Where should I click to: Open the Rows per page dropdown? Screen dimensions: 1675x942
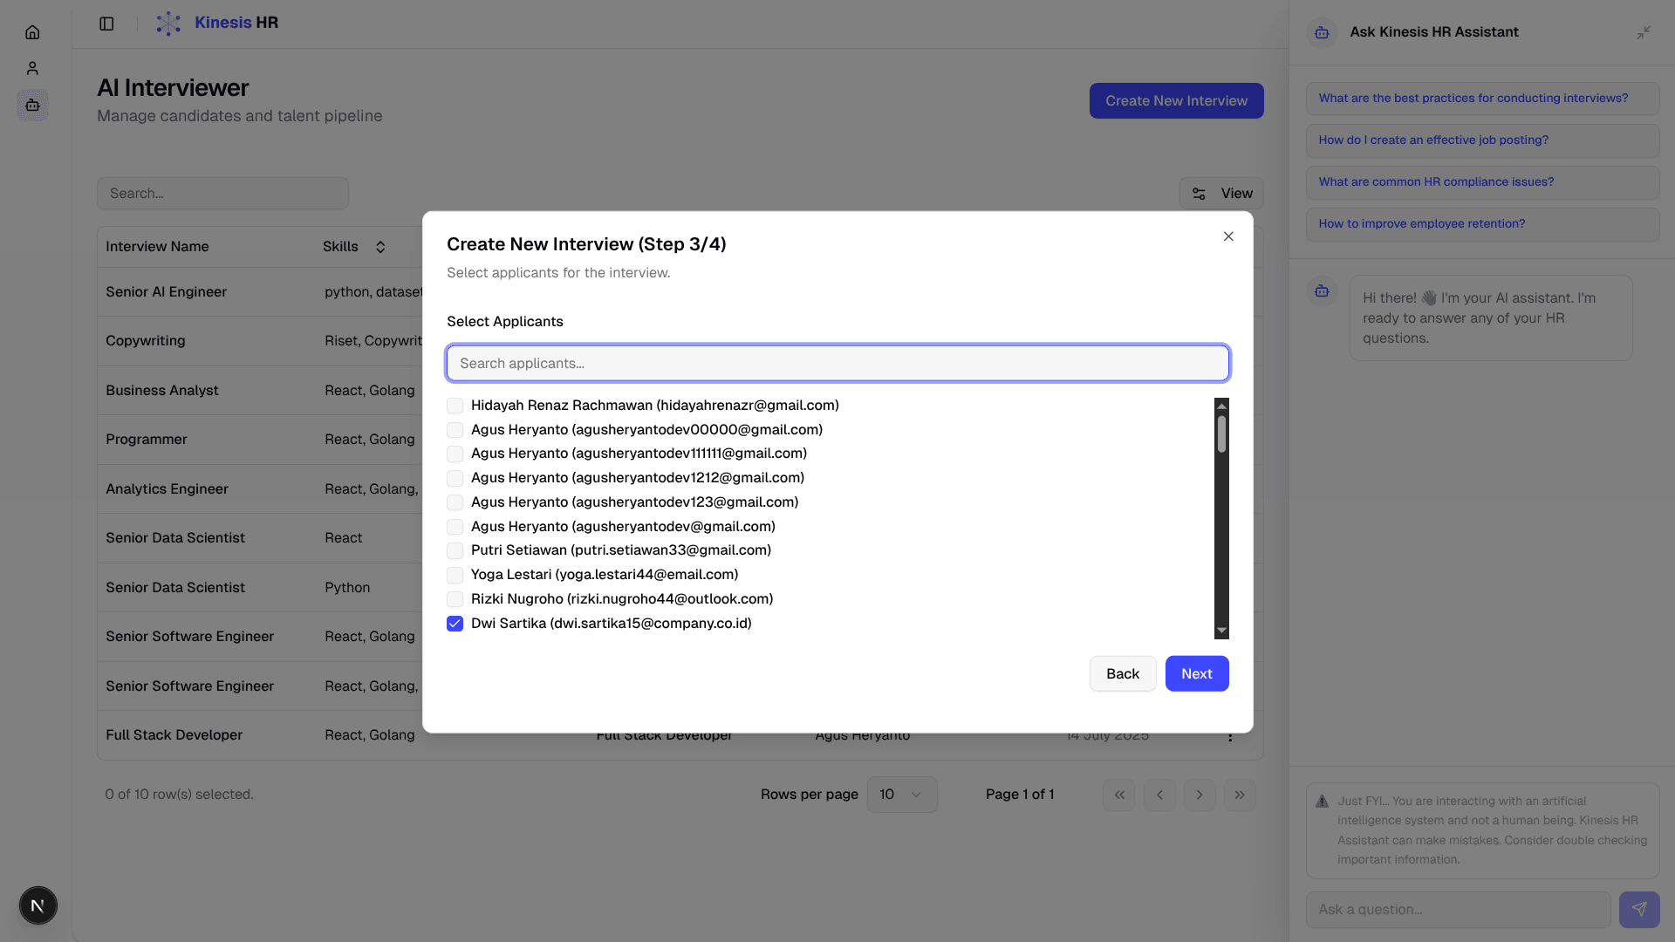tap(901, 795)
